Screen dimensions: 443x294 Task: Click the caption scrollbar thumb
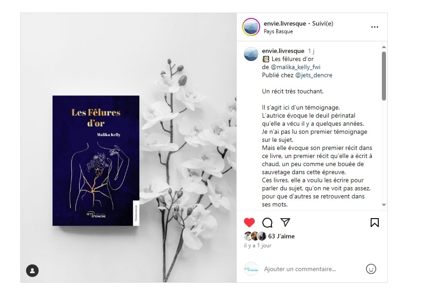[x=384, y=75]
